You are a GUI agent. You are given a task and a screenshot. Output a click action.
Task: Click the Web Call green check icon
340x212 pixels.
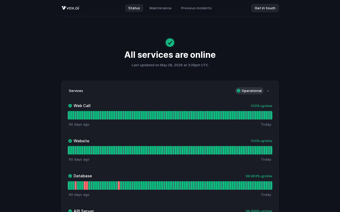pyautogui.click(x=70, y=106)
